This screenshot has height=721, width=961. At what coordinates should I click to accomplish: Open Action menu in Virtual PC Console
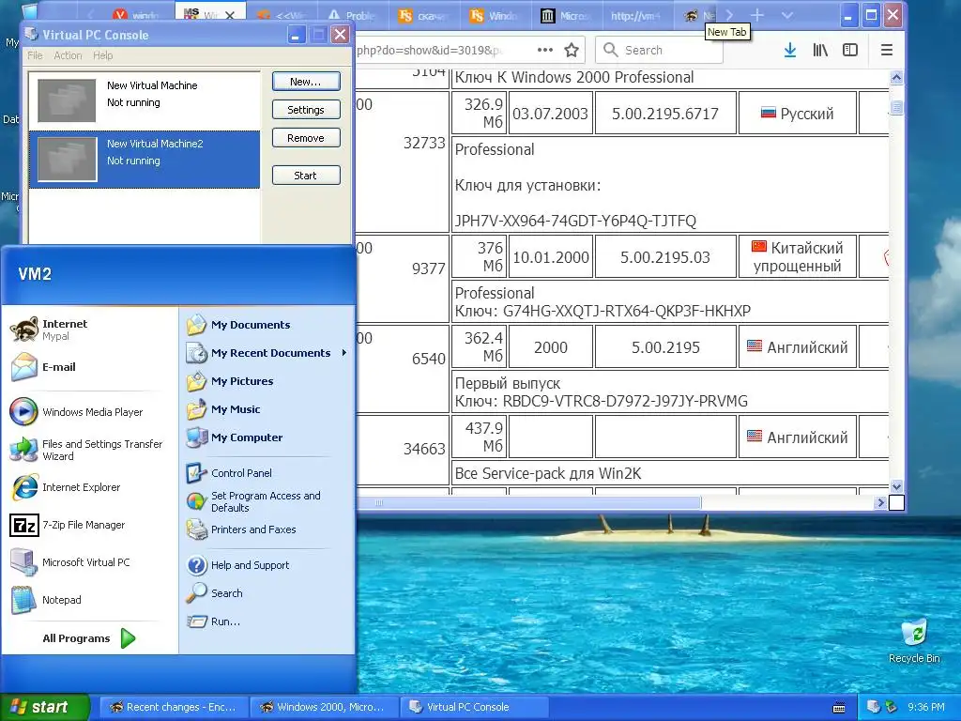pos(68,55)
